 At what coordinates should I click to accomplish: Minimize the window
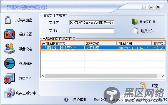(144, 7)
